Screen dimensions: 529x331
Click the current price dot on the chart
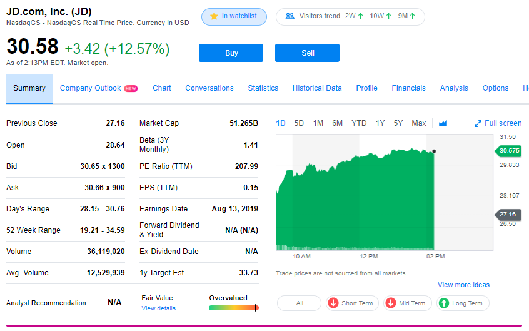[x=434, y=151]
